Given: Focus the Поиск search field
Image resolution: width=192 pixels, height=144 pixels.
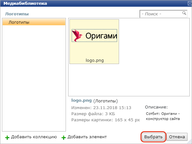Looking at the screenshot, I should (x=164, y=14).
